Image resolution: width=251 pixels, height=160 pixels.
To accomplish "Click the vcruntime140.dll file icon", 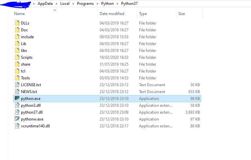I will (x=17, y=126).
